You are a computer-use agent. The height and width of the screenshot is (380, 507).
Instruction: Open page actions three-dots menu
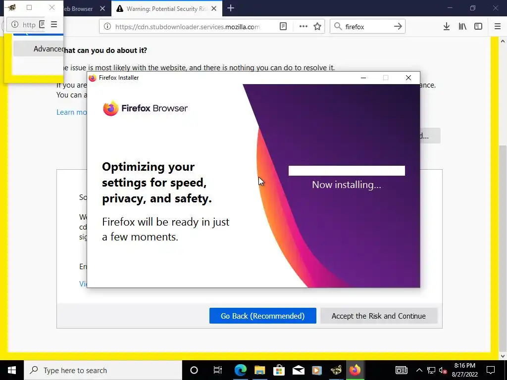click(x=304, y=27)
